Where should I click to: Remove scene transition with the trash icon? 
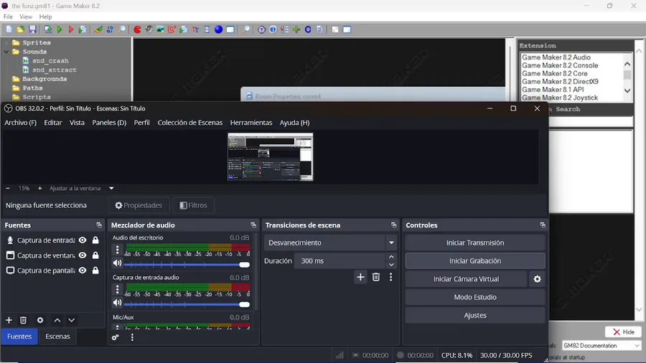point(376,278)
